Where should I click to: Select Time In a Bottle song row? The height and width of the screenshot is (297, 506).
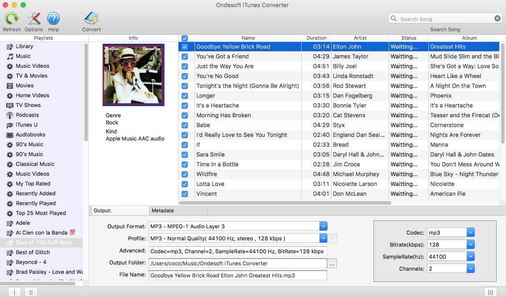point(339,165)
